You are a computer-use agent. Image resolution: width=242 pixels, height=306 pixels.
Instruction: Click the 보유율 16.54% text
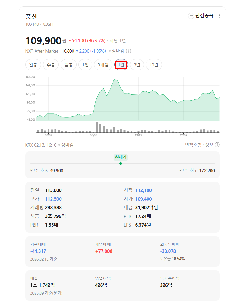173,259
